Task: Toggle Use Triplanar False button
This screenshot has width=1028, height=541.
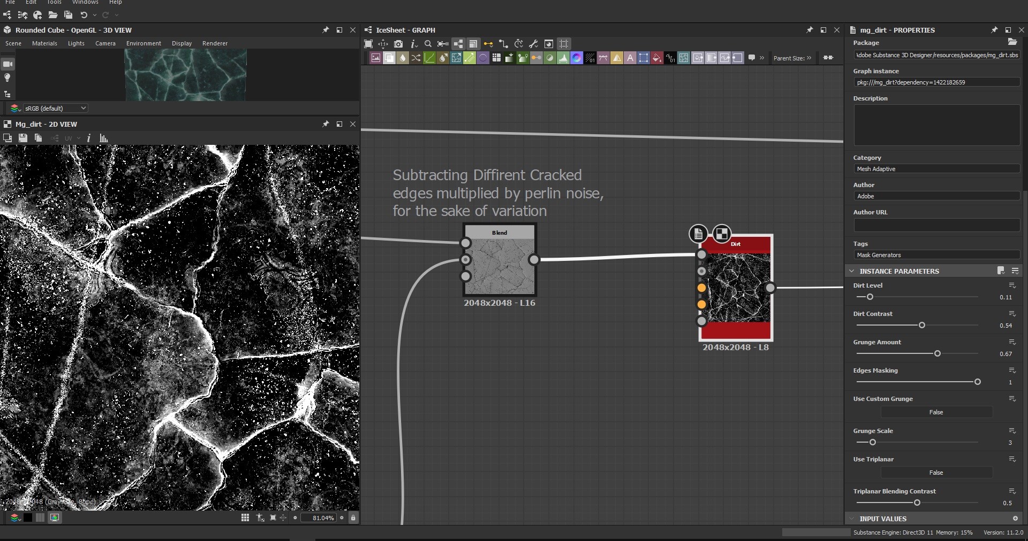Action: tap(936, 473)
